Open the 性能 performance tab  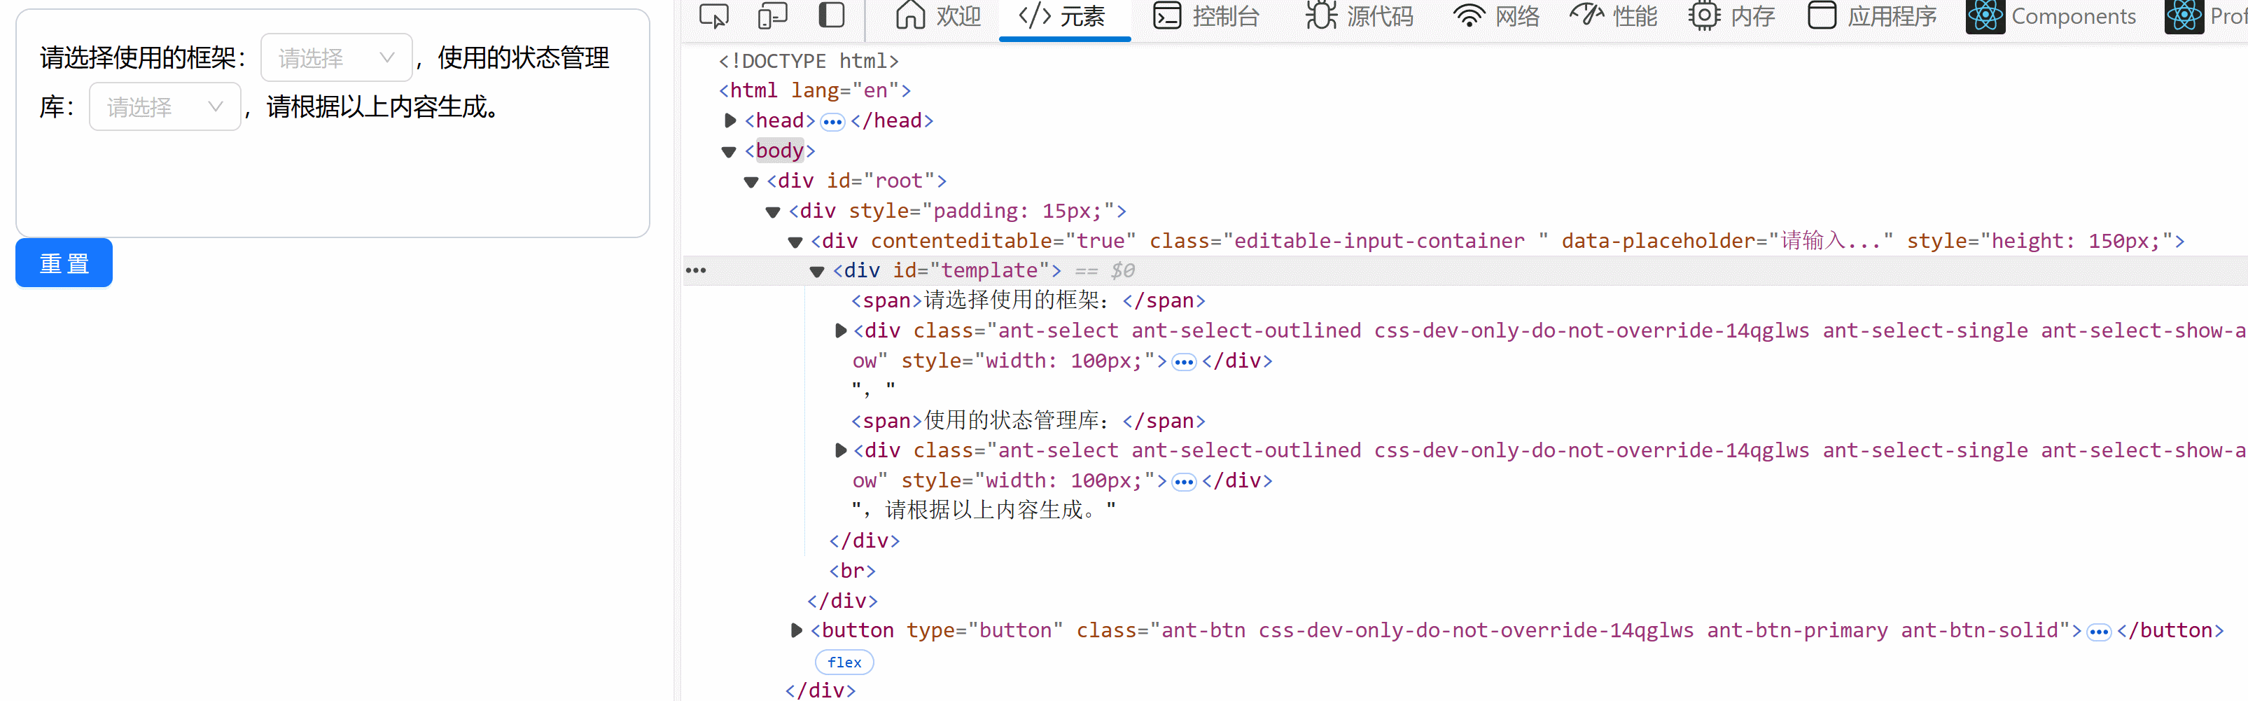pos(1614,15)
